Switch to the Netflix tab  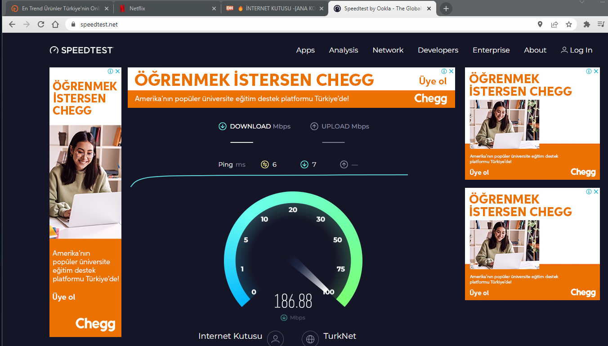click(x=166, y=9)
